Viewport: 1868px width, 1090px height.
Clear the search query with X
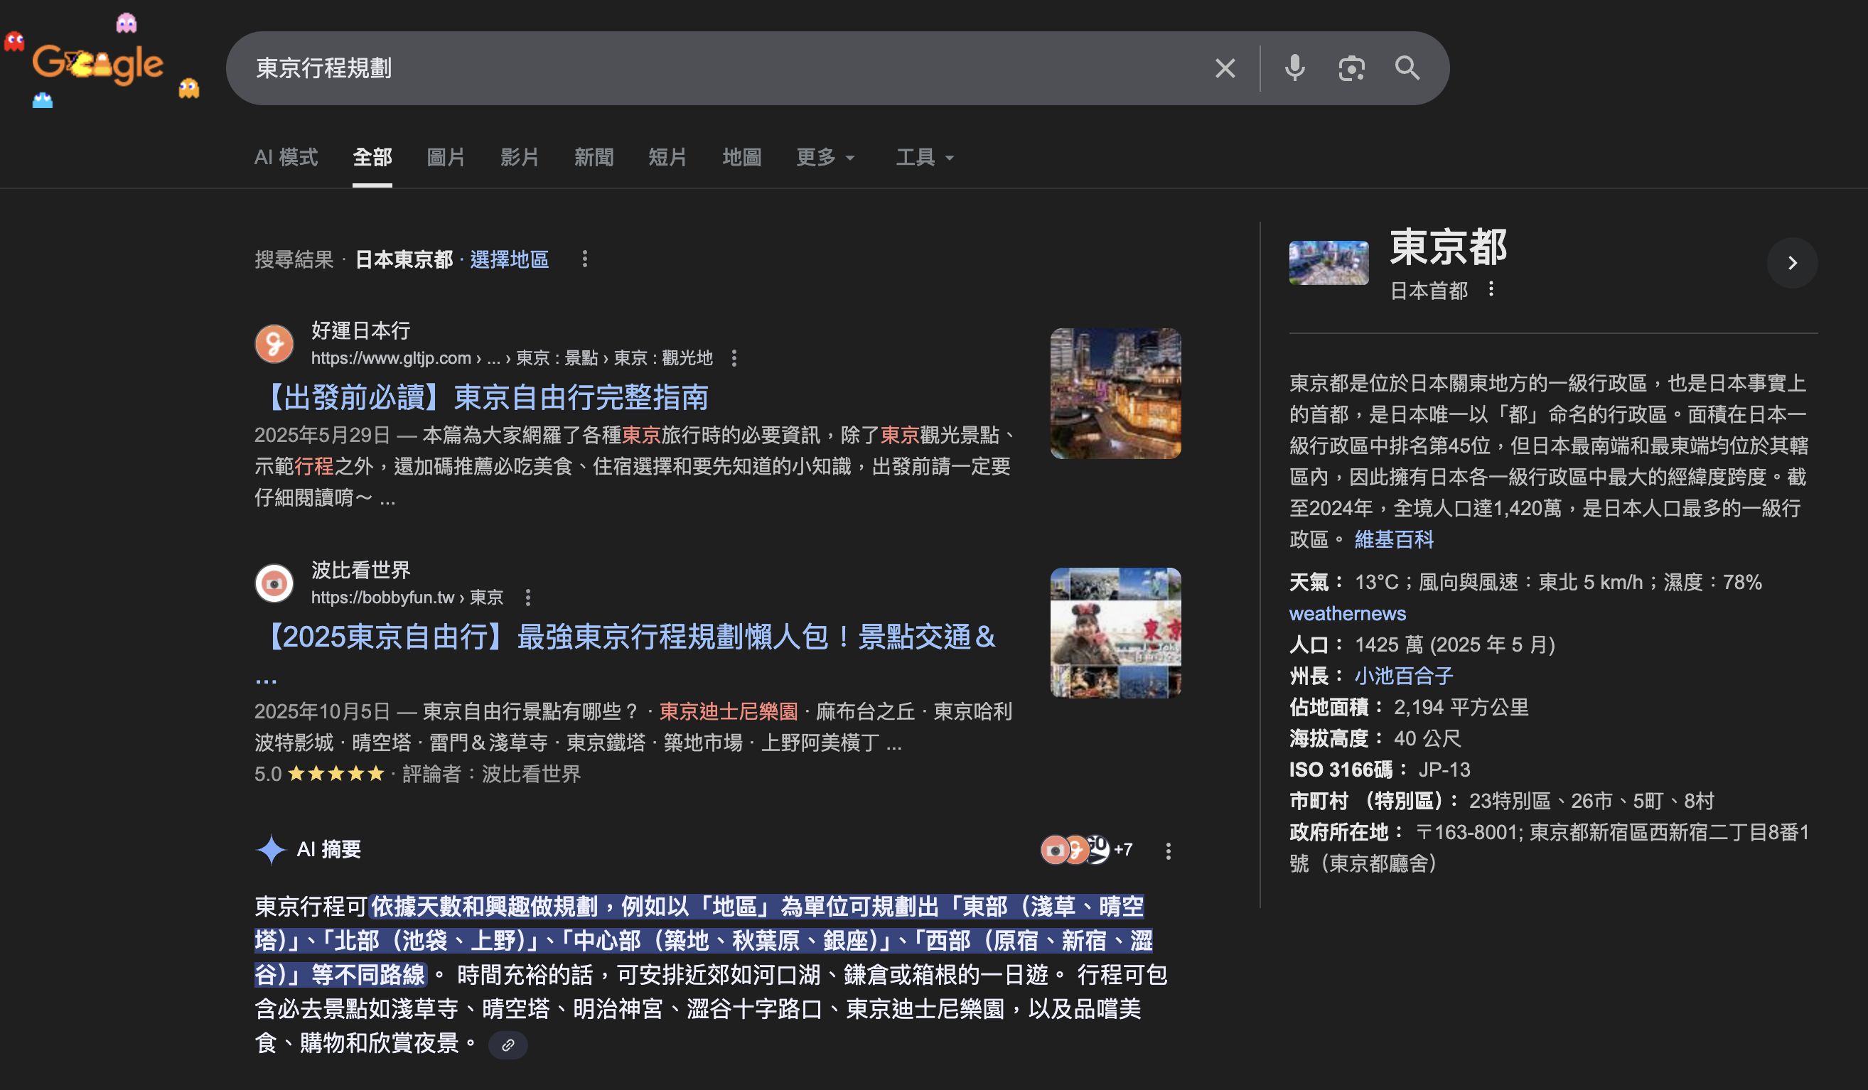tap(1225, 68)
